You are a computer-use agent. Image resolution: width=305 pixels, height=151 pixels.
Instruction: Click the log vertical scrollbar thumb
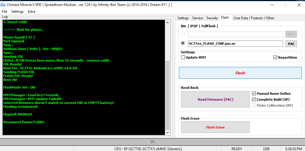168,95
